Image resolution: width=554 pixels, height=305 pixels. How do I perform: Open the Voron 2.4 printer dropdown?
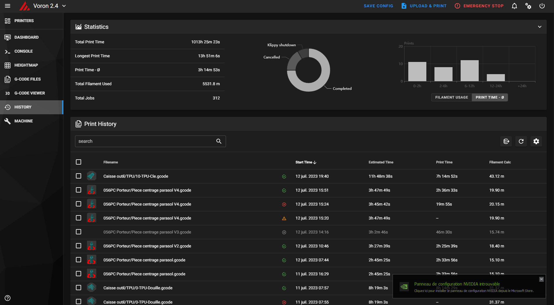tap(50, 6)
